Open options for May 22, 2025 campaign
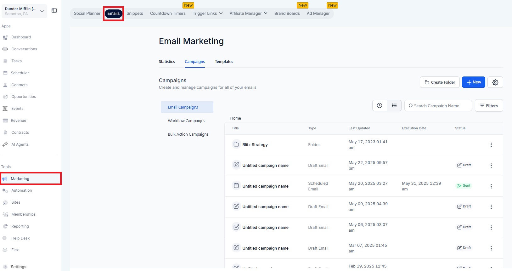The height and width of the screenshot is (271, 512). click(x=491, y=166)
